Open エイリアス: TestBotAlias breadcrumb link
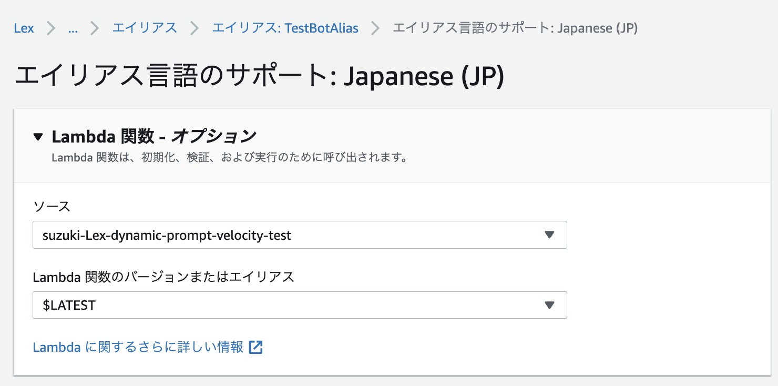This screenshot has width=778, height=386. click(x=285, y=28)
